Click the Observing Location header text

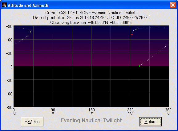tap(91, 22)
